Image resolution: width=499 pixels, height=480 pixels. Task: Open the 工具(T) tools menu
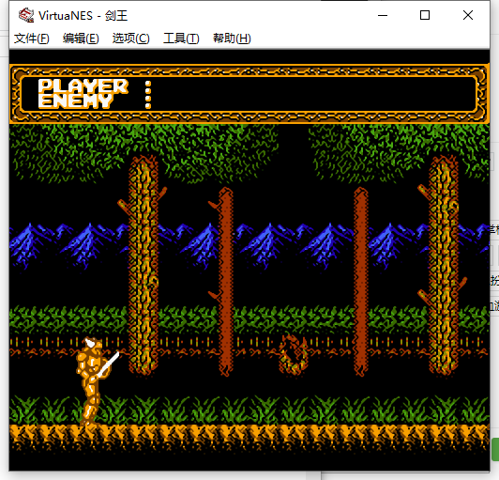point(181,39)
